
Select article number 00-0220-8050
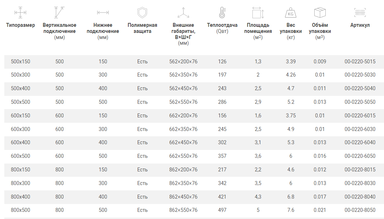360,210
